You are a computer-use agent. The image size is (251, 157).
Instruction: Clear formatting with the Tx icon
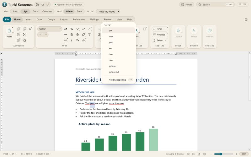[x=72, y=29]
